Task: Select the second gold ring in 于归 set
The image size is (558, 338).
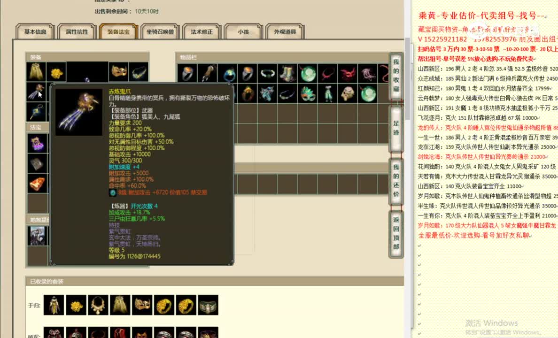Action: 186,305
